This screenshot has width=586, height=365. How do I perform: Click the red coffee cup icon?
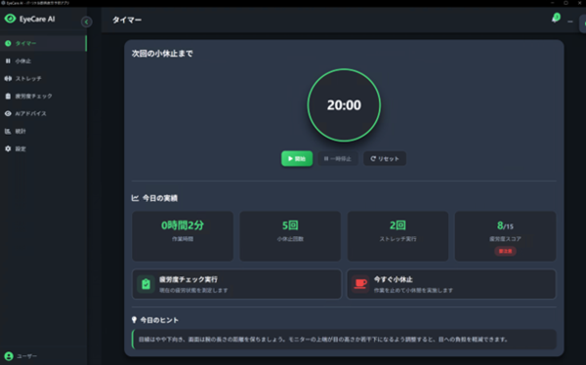360,284
